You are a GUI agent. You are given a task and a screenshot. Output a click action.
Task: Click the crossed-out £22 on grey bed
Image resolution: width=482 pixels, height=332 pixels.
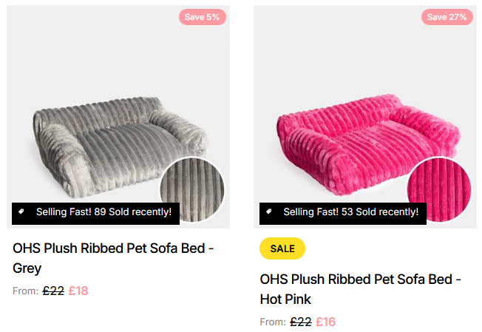tap(53, 291)
